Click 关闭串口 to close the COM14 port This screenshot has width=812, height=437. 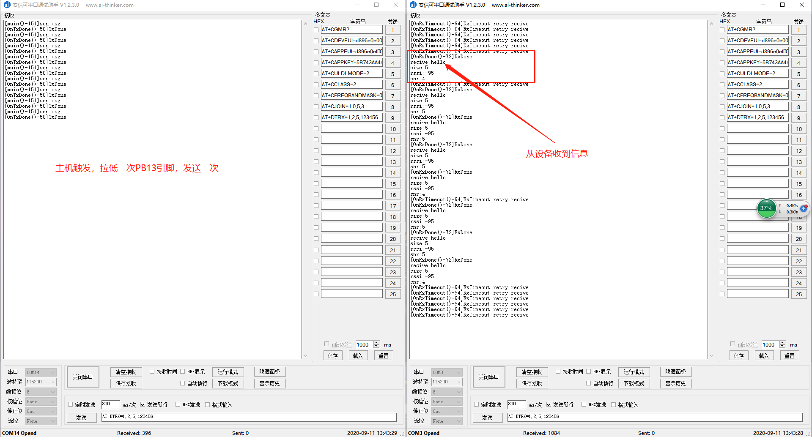82,377
